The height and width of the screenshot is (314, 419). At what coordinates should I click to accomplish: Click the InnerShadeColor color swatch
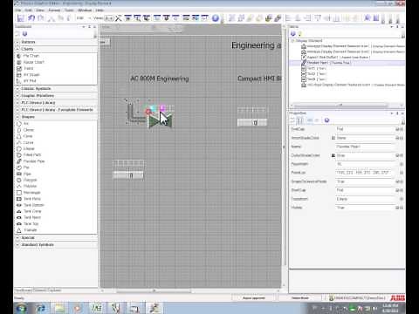[333, 138]
